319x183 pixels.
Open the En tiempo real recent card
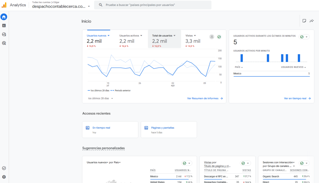(x=110, y=130)
